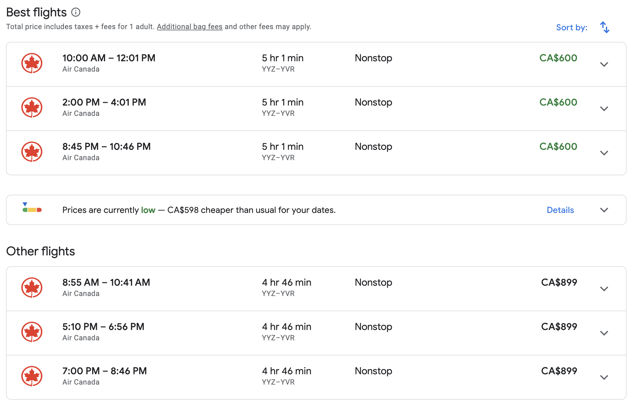This screenshot has width=632, height=407.
Task: Expand the 8:45 PM – 10:46 PM flight
Action: (604, 153)
